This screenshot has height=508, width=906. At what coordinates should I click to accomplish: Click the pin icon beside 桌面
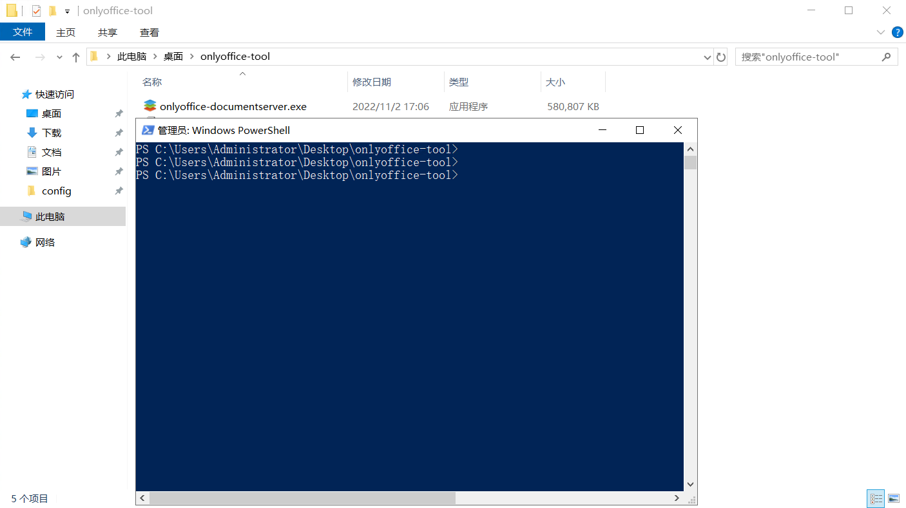pos(119,114)
